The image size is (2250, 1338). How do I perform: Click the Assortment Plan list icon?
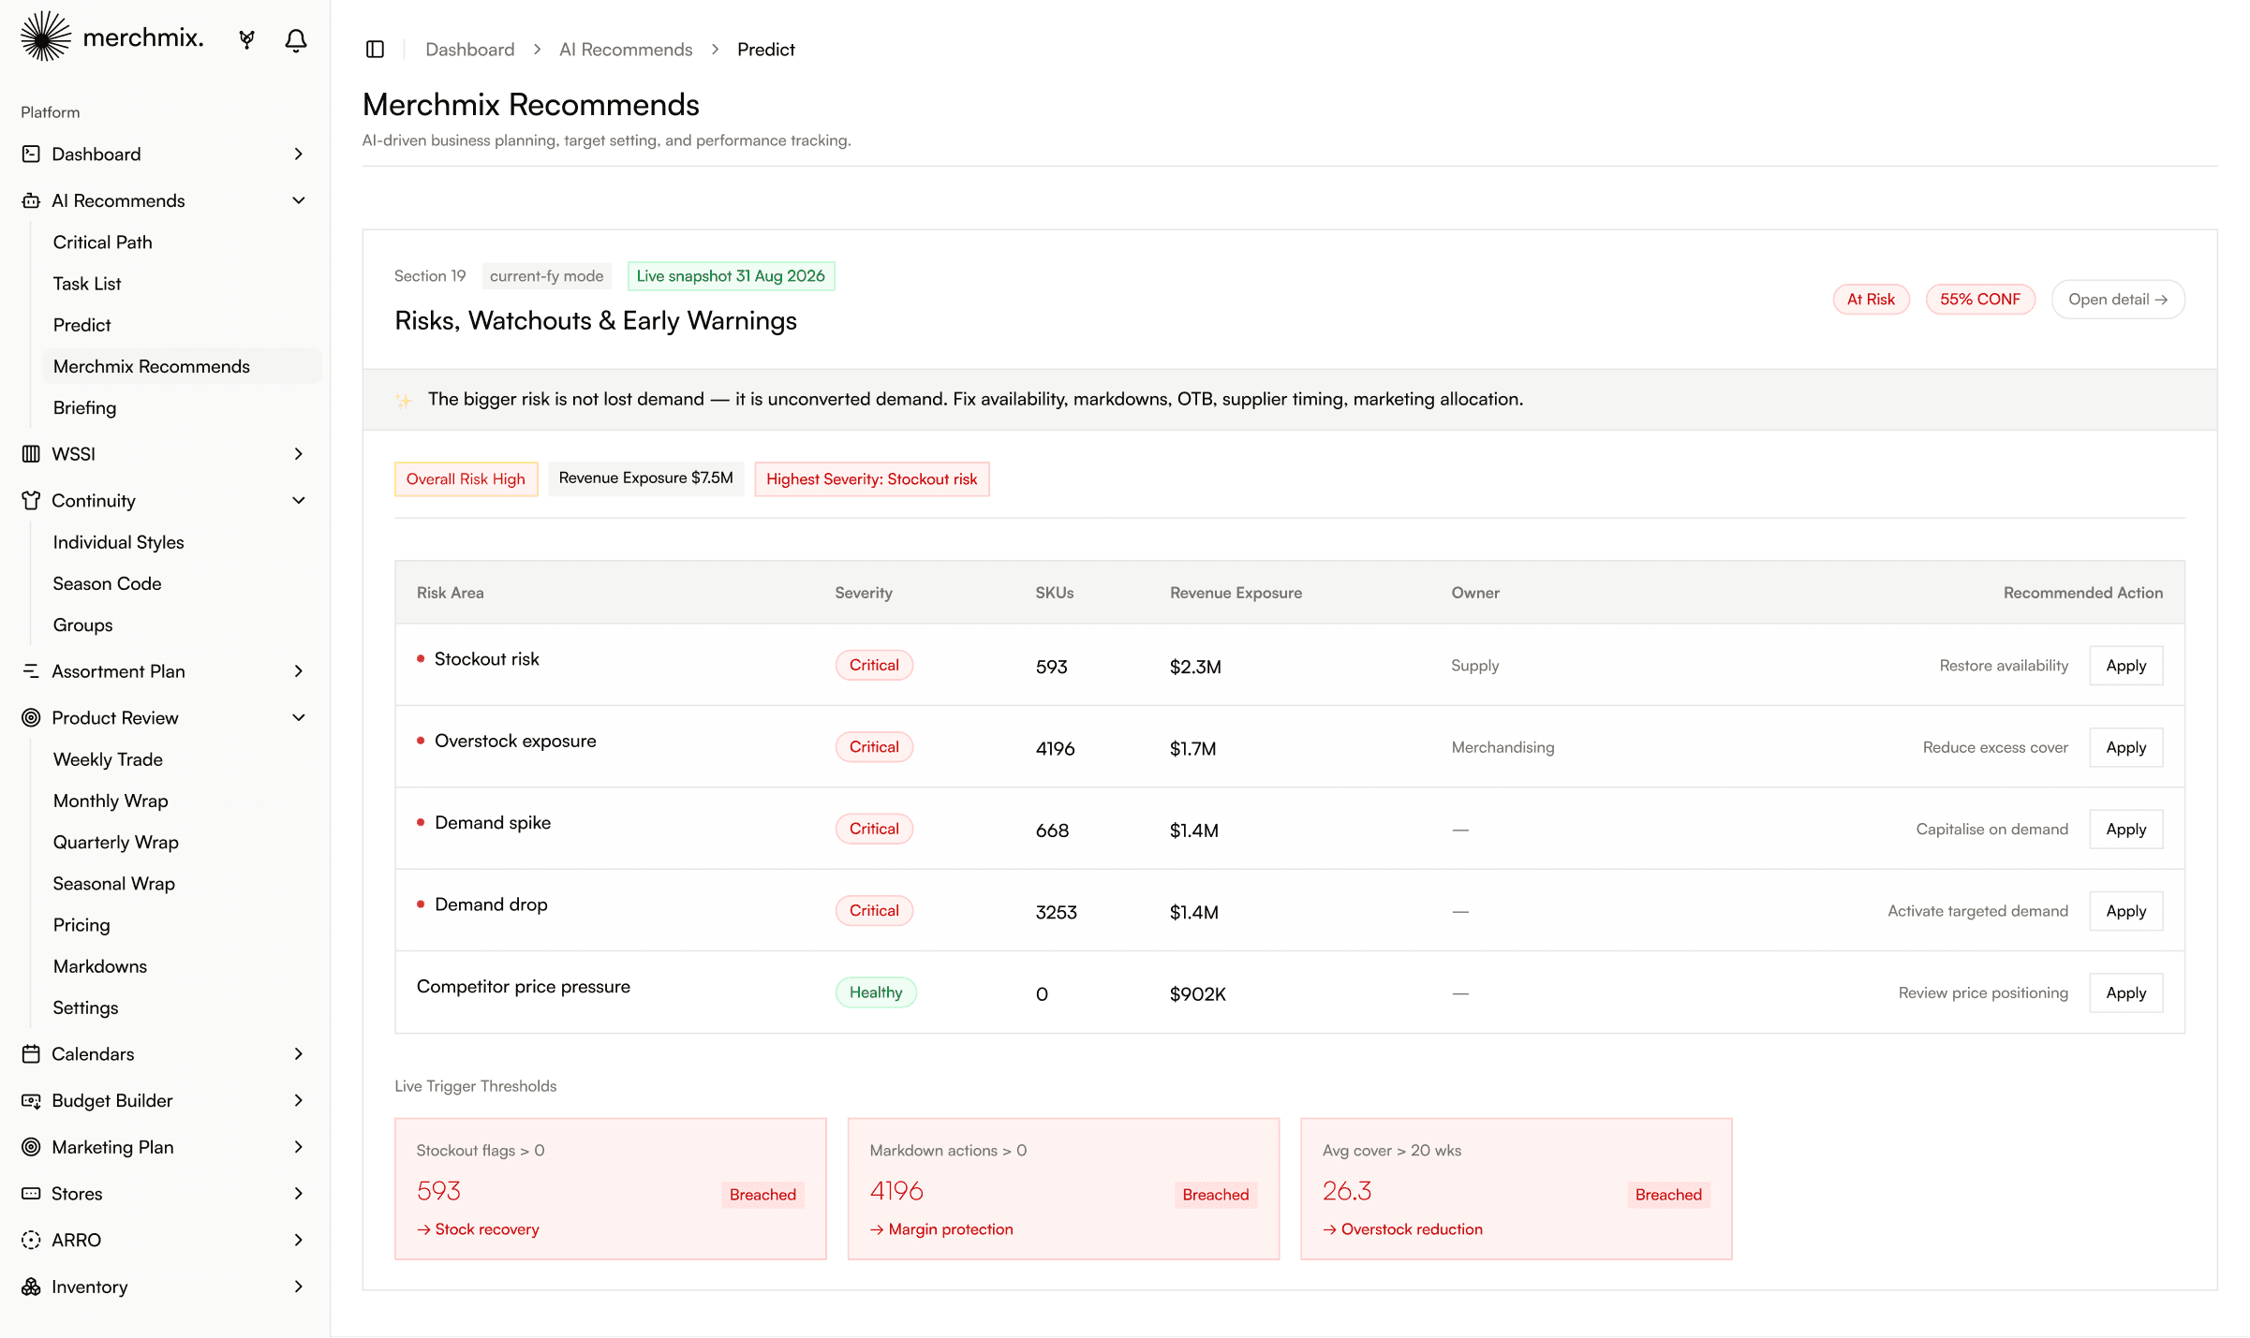(31, 670)
